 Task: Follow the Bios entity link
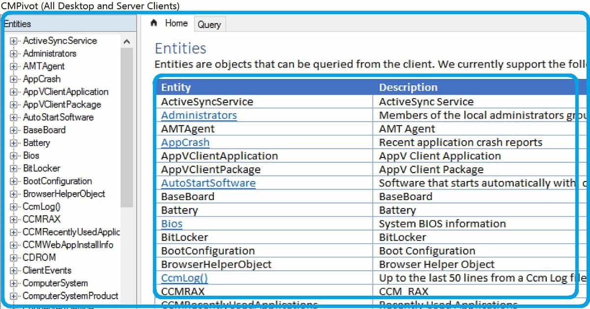coord(172,224)
